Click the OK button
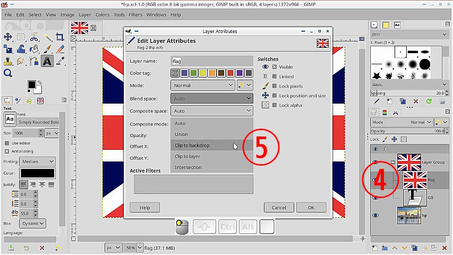Viewport: 453px width, 255px height. pos(311,208)
